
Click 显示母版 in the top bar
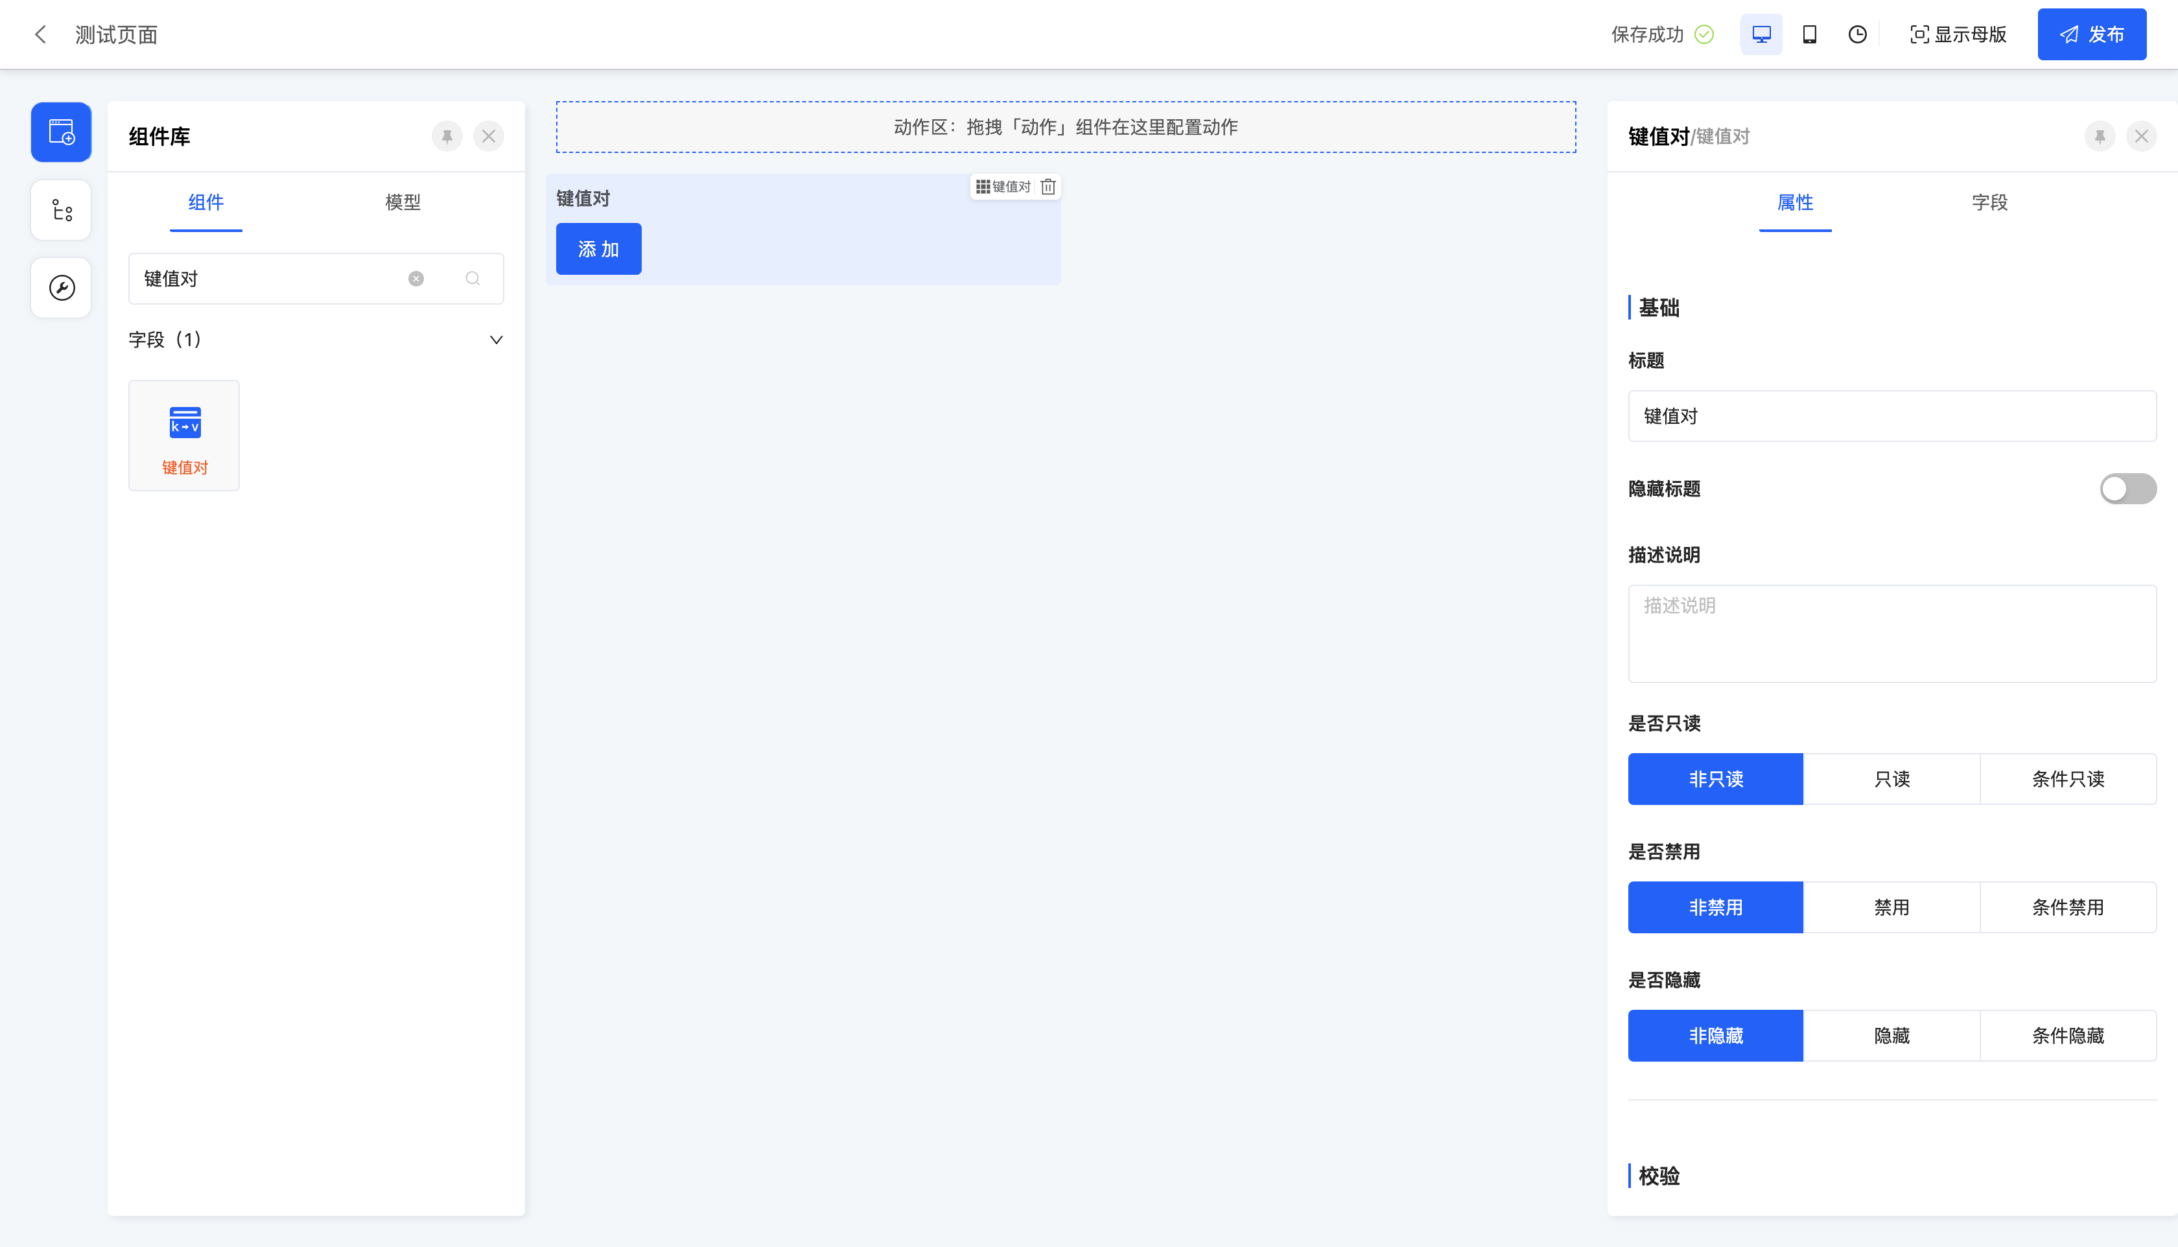1958,34
